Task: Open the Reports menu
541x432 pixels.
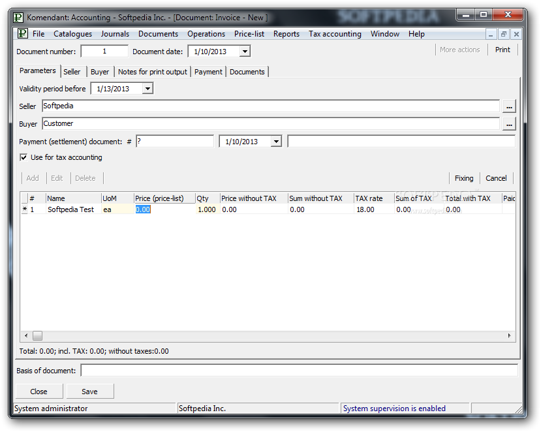Action: click(x=286, y=34)
